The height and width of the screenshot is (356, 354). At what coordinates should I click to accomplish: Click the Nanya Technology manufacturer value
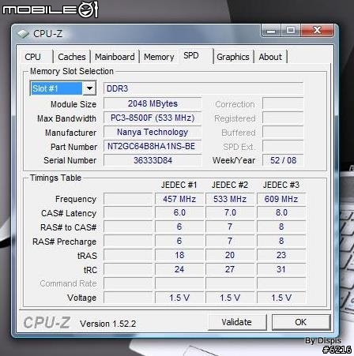point(153,132)
